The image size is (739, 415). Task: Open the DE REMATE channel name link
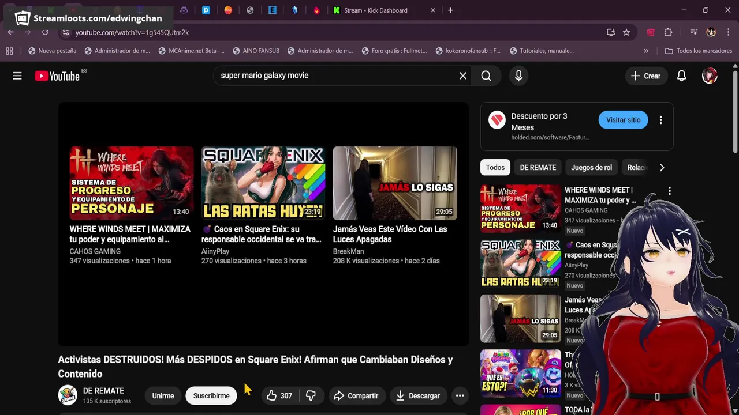click(103, 391)
